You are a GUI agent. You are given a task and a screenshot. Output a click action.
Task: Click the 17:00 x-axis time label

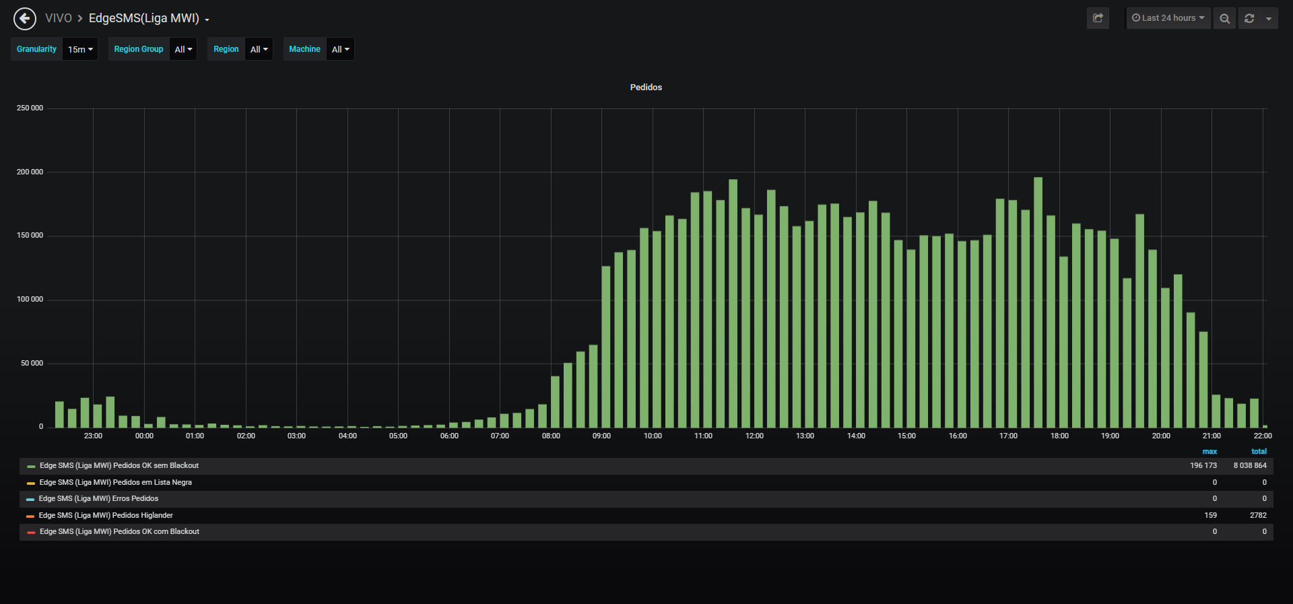[x=1008, y=436]
